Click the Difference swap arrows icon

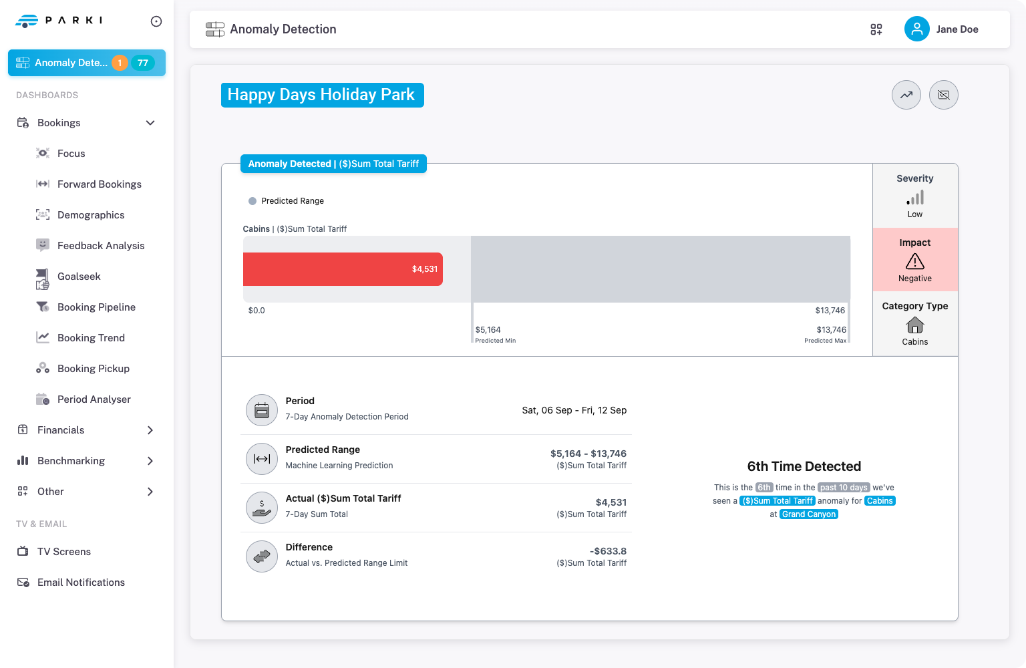click(x=262, y=556)
